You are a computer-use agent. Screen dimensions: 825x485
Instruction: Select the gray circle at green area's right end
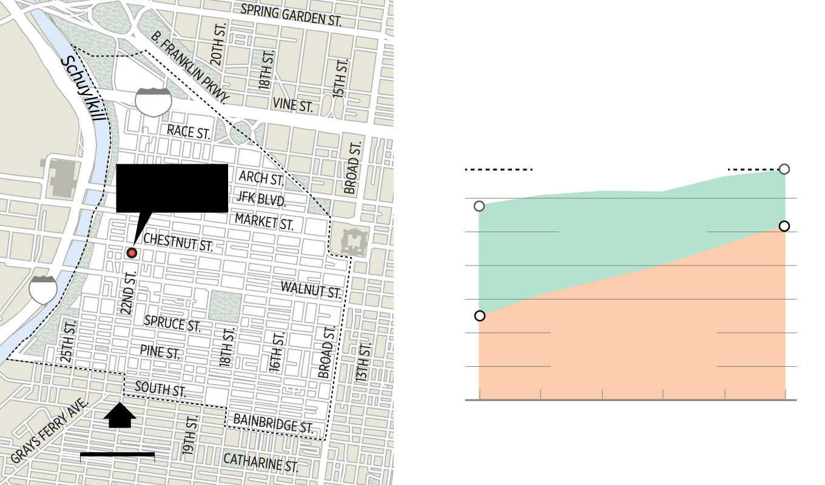(x=784, y=169)
